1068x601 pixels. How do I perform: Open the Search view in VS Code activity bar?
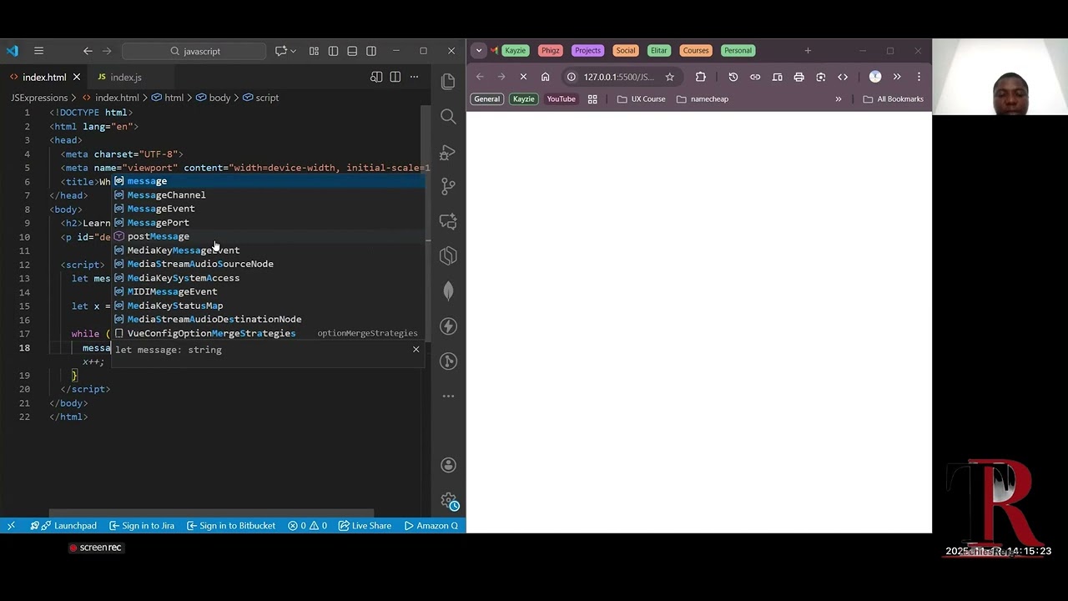pyautogui.click(x=448, y=117)
